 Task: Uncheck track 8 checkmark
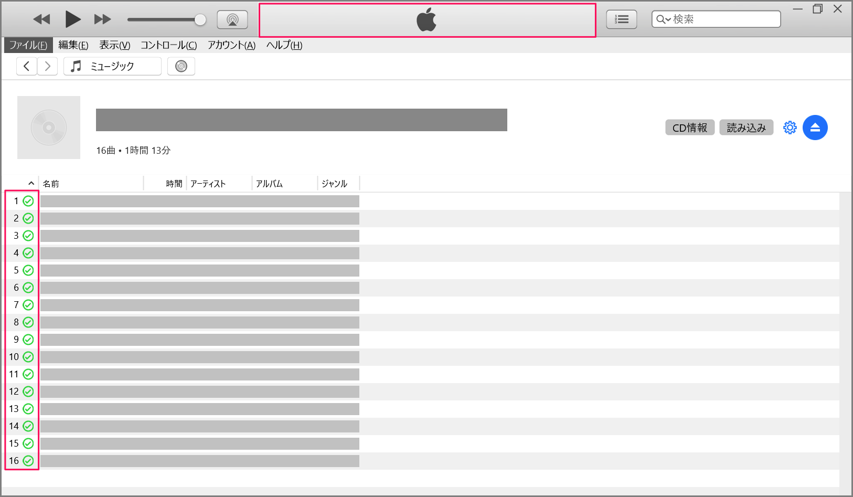click(28, 322)
